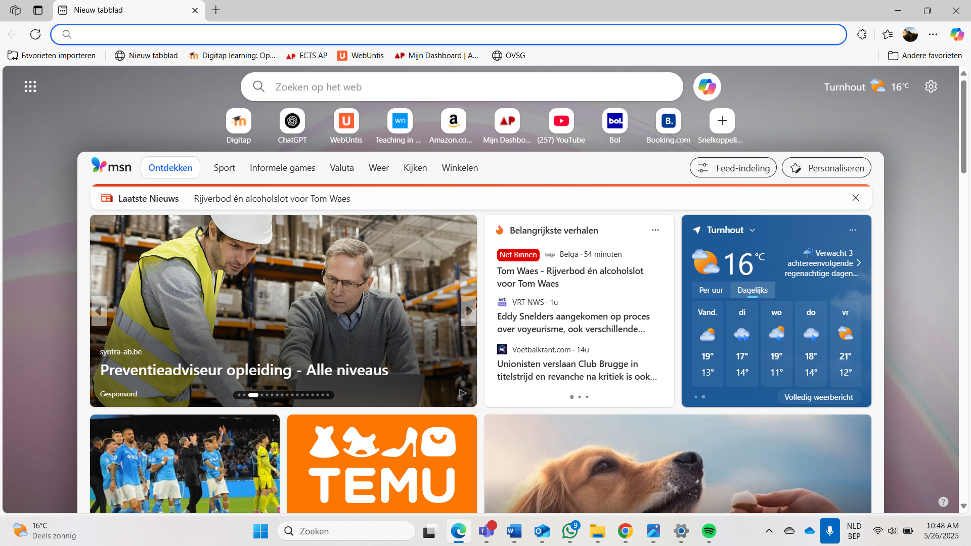Open the Informele games tab
Viewport: 971px width, 546px height.
pyautogui.click(x=283, y=168)
